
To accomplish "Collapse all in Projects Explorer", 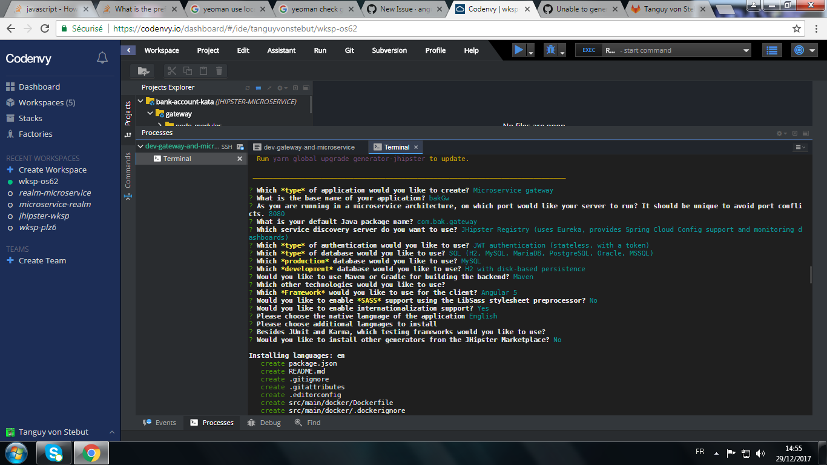I will coord(269,88).
